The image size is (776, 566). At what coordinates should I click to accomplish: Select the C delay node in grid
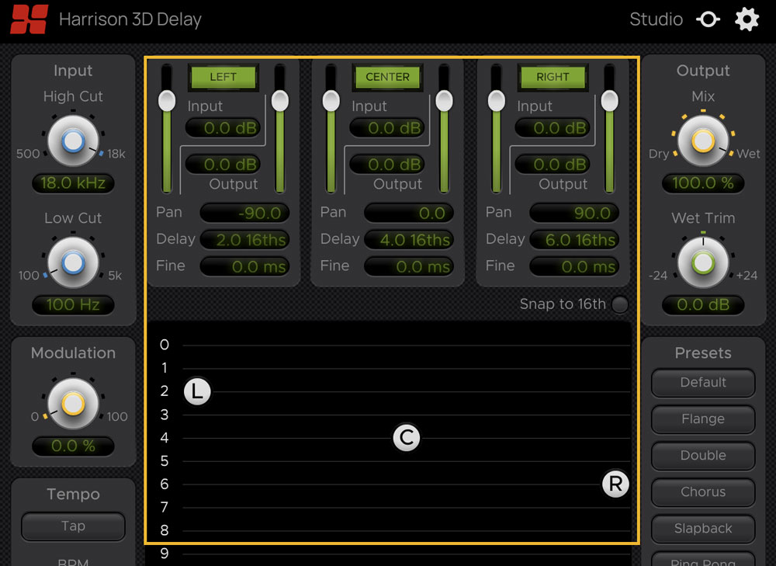[407, 438]
